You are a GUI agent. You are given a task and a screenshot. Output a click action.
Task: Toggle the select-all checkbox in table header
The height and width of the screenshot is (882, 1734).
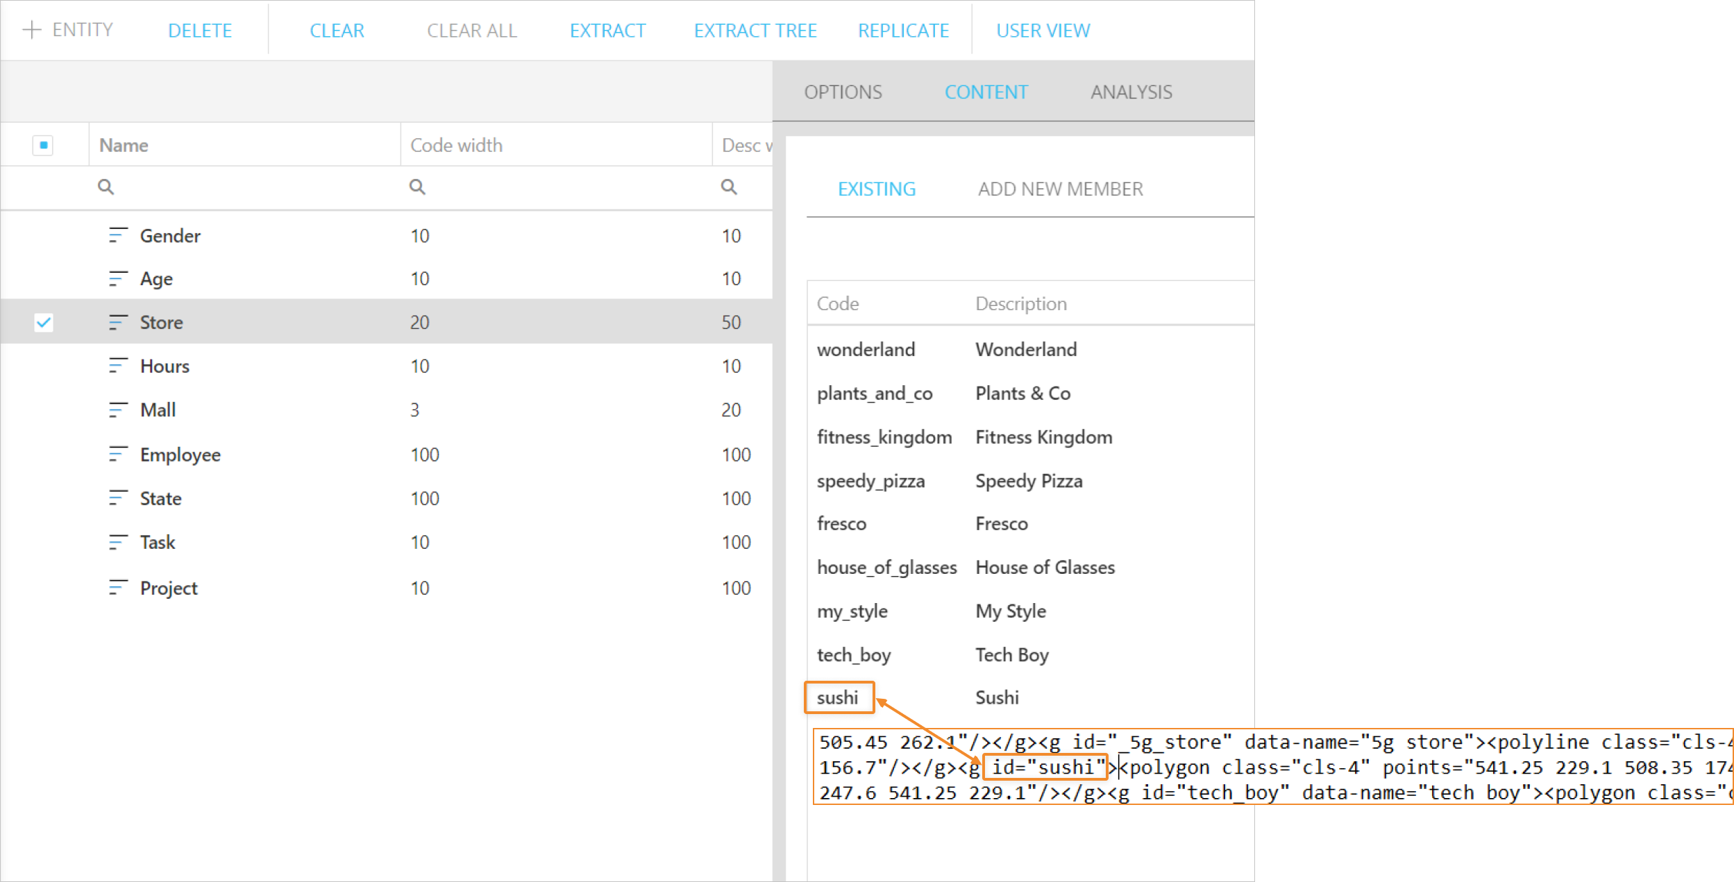[43, 145]
